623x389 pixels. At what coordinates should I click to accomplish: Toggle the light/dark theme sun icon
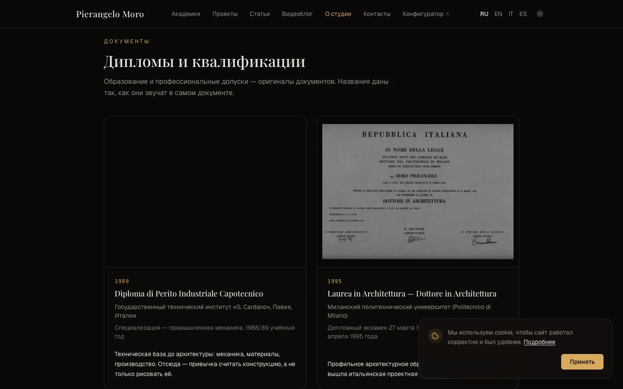540,14
